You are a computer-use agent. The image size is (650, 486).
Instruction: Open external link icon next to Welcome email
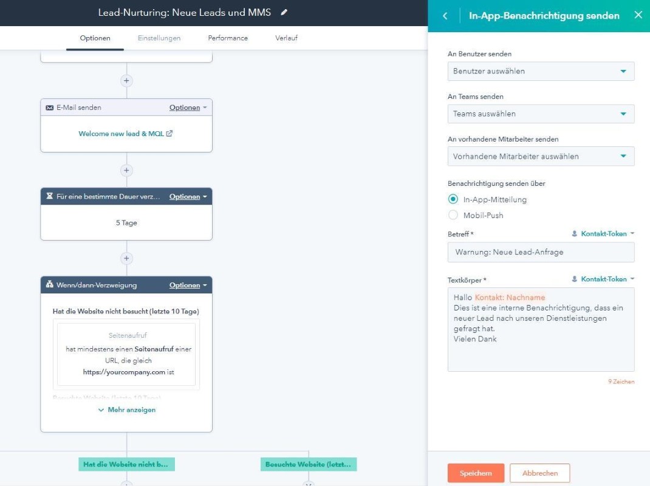(x=169, y=134)
